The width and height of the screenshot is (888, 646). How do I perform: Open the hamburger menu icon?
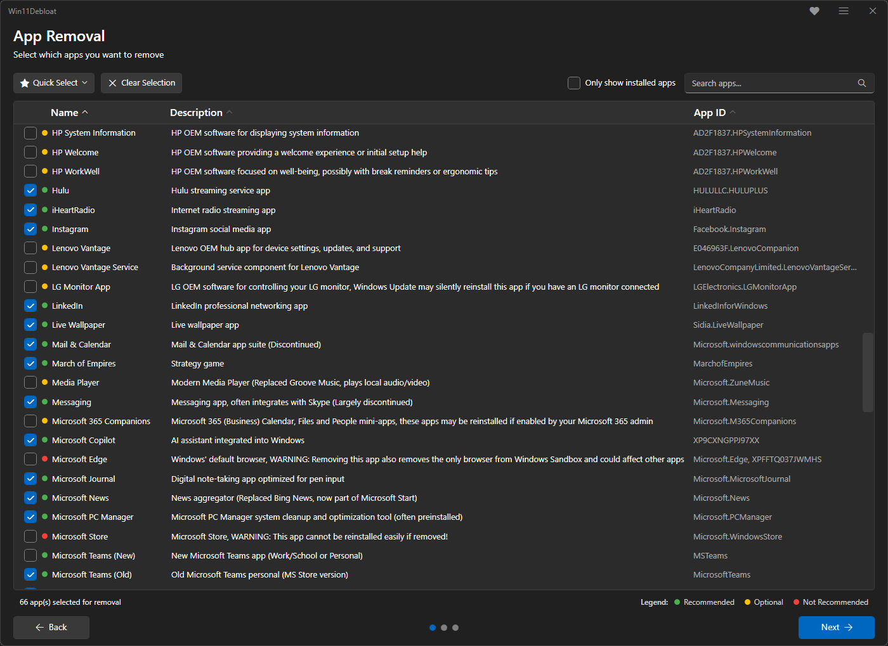pyautogui.click(x=844, y=11)
